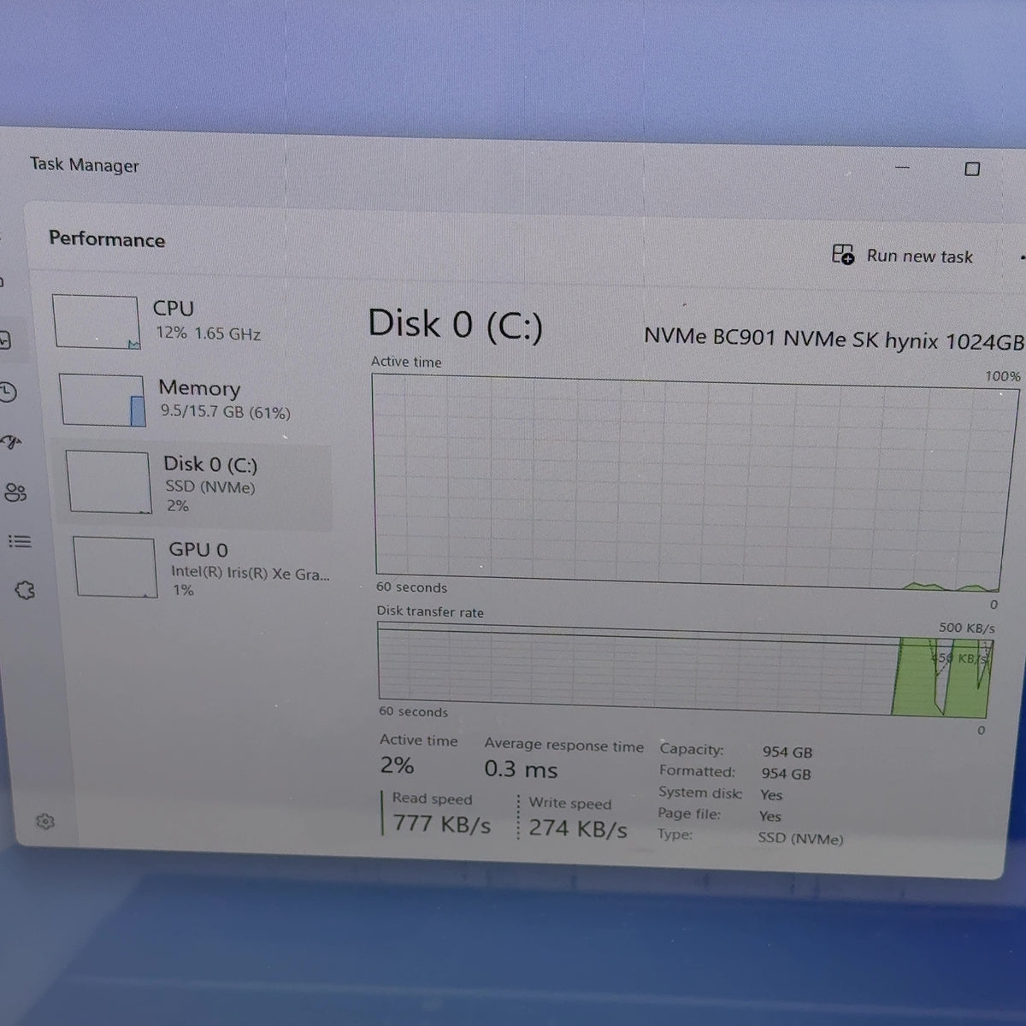This screenshot has width=1026, height=1026.
Task: Click the large "Disk 0 (C:)" heading
Action: coord(455,325)
